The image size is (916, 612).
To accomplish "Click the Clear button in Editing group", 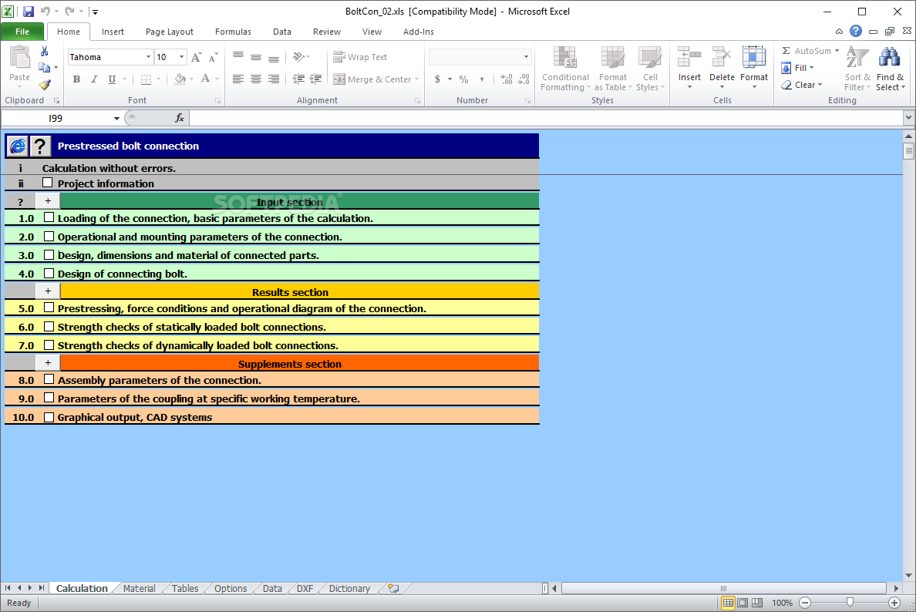I will pos(802,85).
